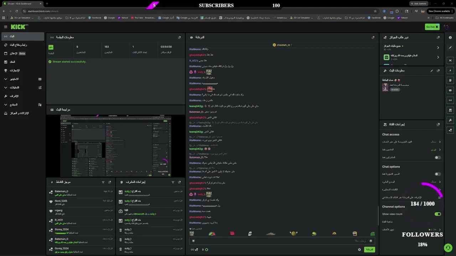
Task: Click the broadcast signal icon in right rail
Action: pyautogui.click(x=450, y=100)
